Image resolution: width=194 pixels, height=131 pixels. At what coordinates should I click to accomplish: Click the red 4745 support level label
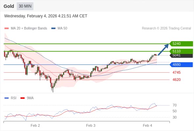click(177, 72)
